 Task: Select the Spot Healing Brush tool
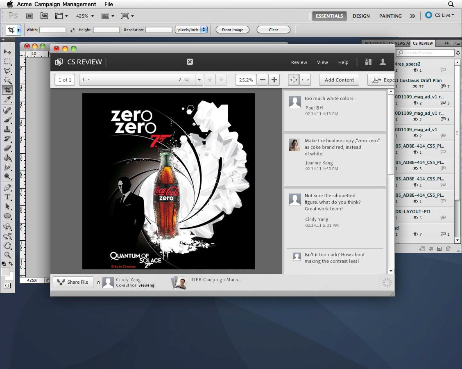(x=7, y=110)
